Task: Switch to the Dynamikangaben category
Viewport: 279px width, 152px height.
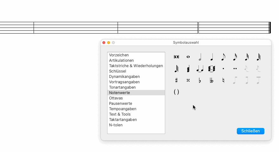Action: click(x=124, y=77)
